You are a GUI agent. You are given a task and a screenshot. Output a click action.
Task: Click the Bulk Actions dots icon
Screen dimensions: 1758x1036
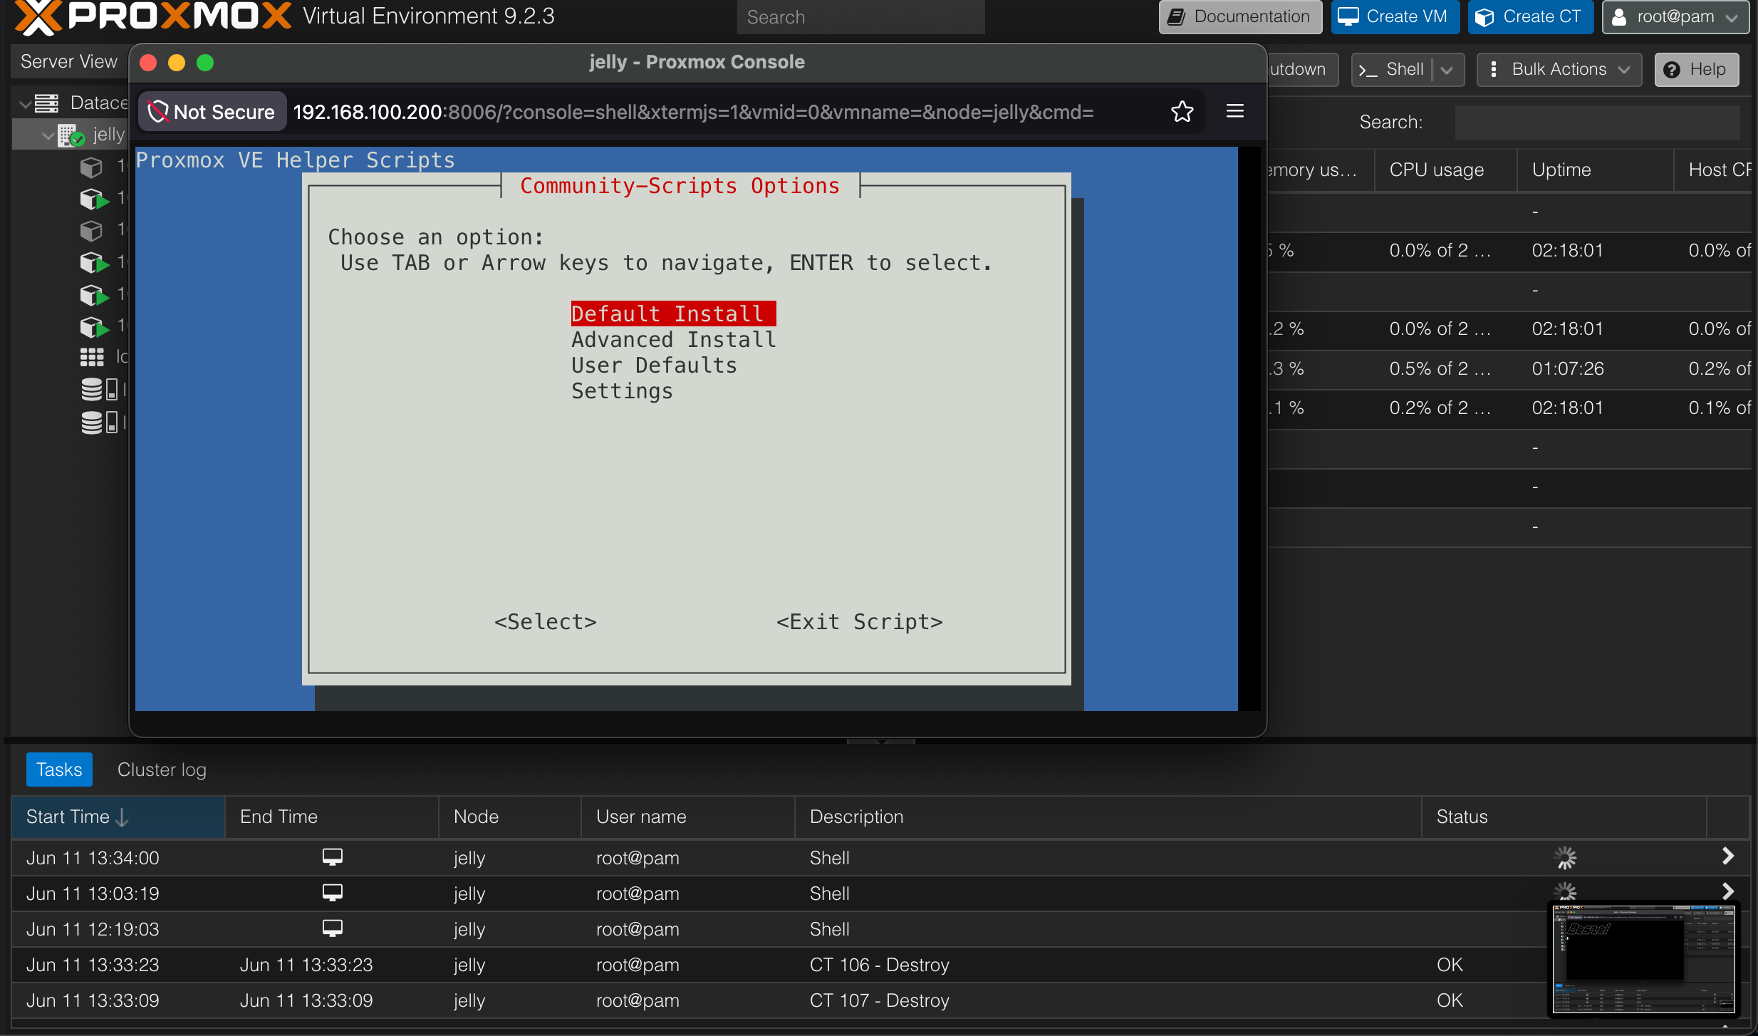click(x=1494, y=69)
